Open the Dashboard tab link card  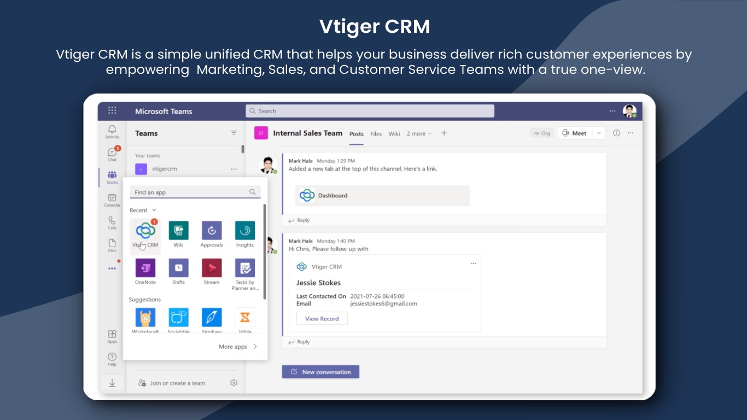(382, 195)
